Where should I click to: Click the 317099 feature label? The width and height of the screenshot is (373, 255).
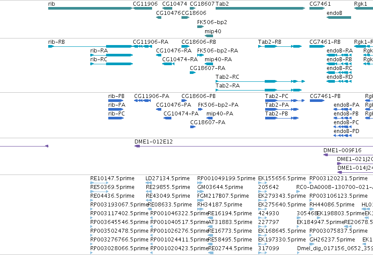click(268, 248)
